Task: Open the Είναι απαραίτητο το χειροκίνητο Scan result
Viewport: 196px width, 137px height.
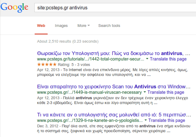Action: pos(114,86)
